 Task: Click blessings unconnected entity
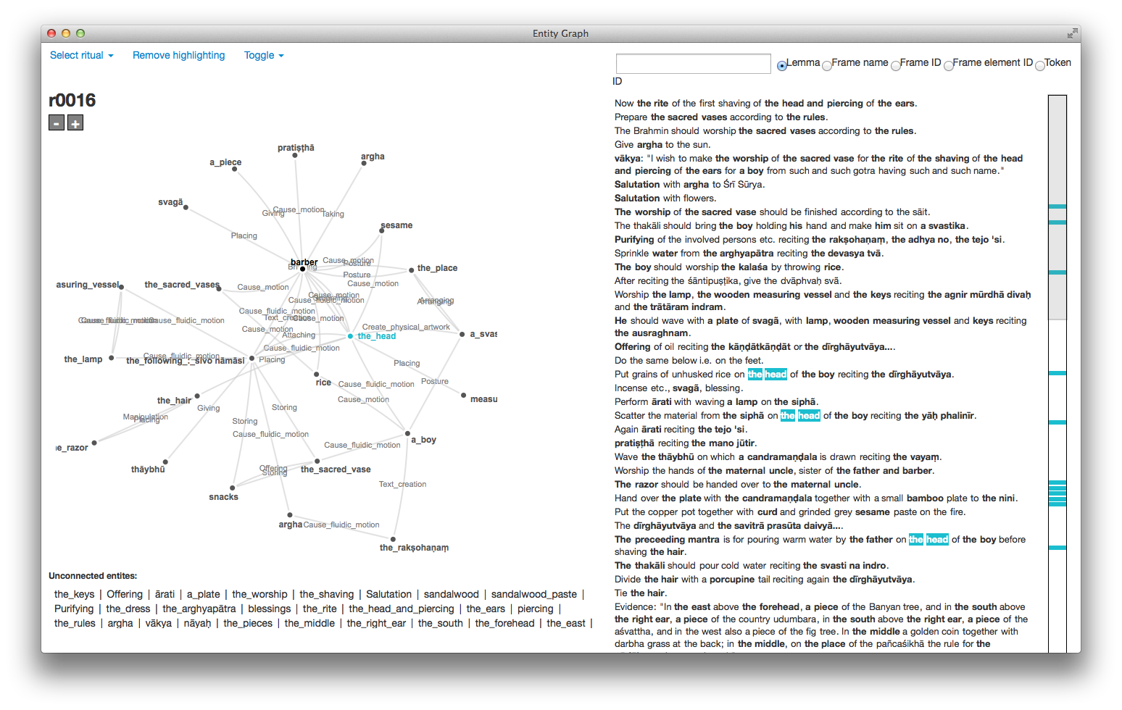pos(270,609)
